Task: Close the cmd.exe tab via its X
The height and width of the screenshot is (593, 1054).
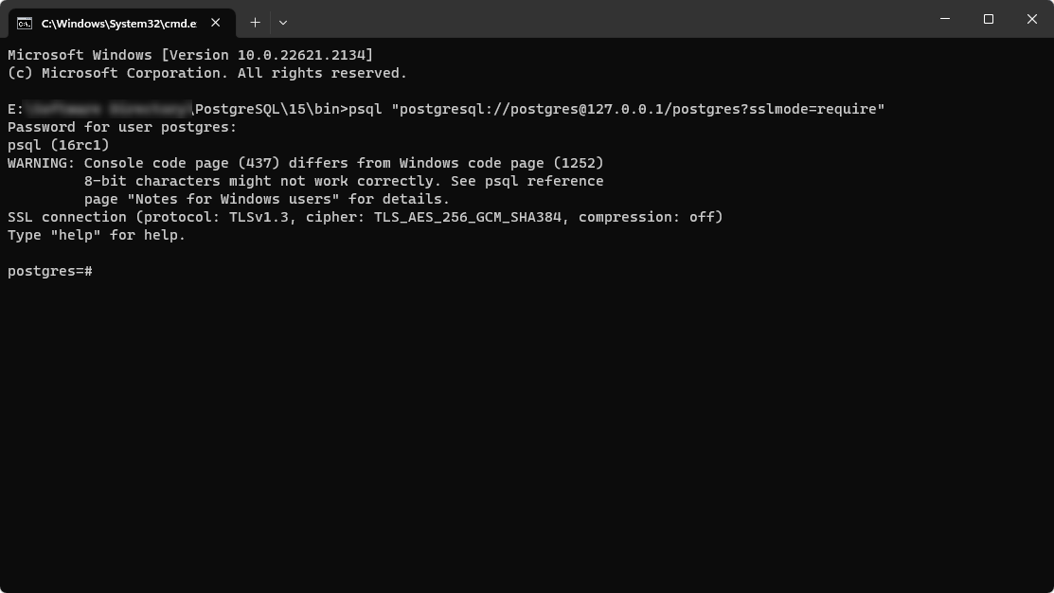Action: click(214, 21)
